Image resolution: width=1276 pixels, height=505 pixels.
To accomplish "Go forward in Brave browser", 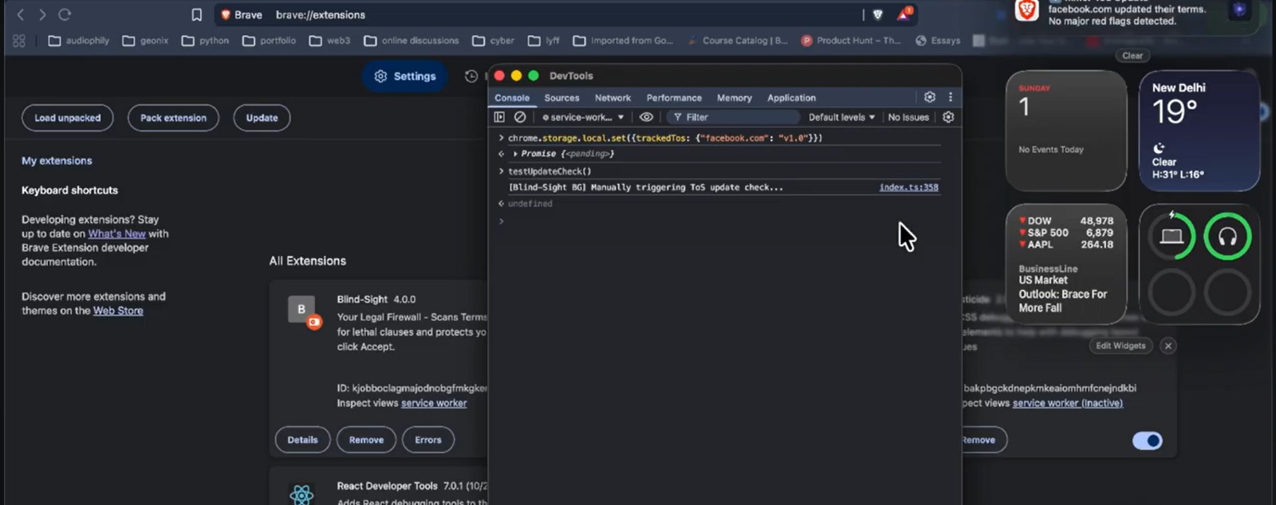I will click(42, 14).
